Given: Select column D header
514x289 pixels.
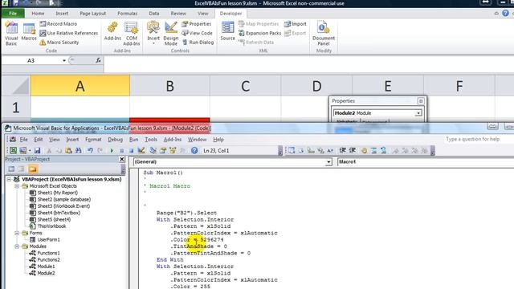Looking at the screenshot, I should (x=316, y=86).
